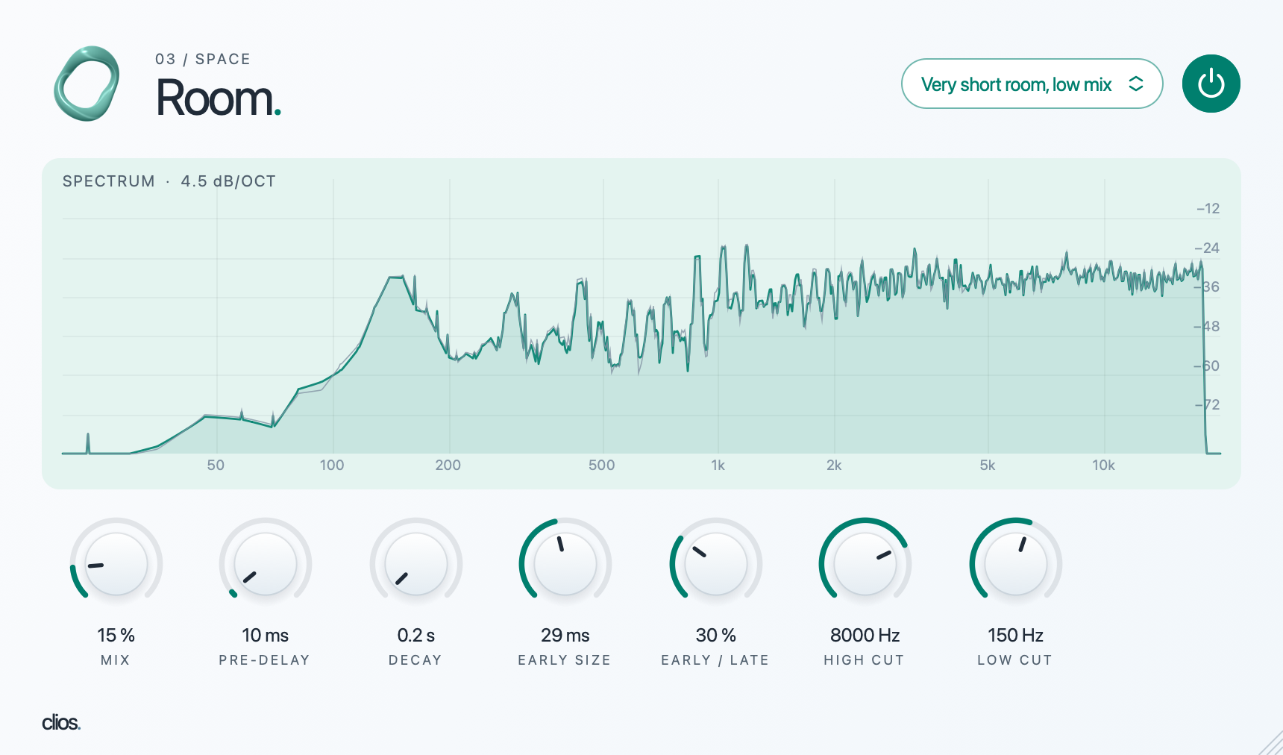Click the '–12' dB scale label
Screen dimensions: 1283x755
[1208, 209]
